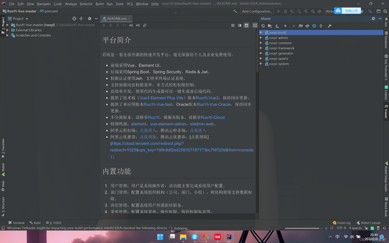Image resolution: width=389 pixels, height=243 pixels.
Task: Click Collapse All icon in Project panel
Action: click(81, 19)
